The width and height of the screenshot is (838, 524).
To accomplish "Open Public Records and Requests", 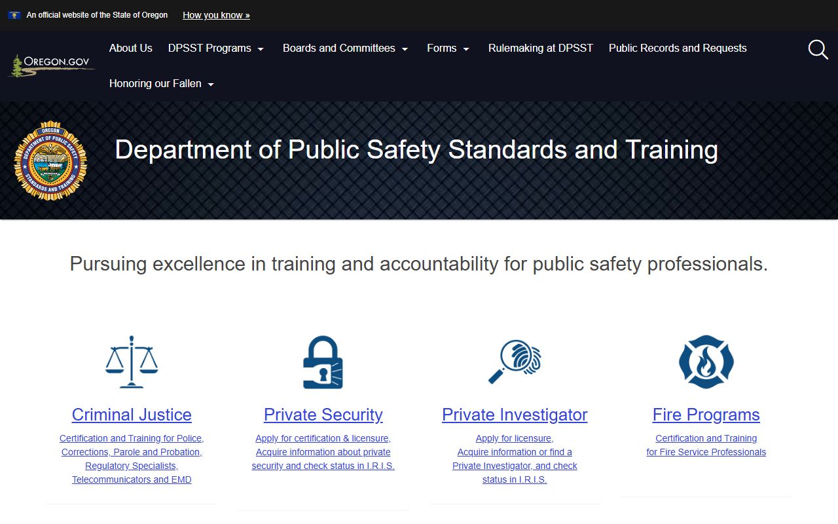I will pyautogui.click(x=678, y=48).
